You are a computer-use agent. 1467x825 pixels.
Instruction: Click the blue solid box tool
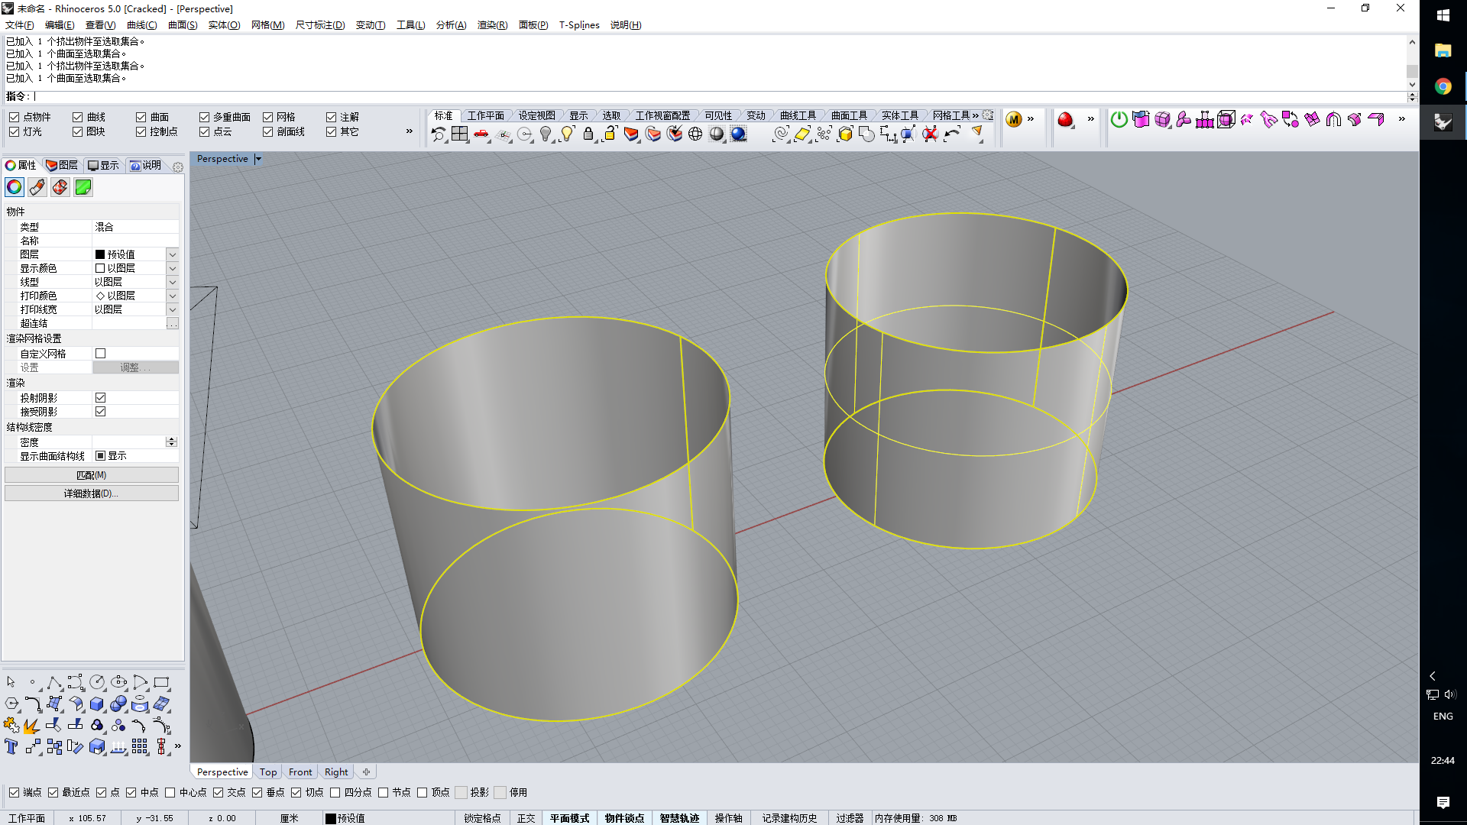coord(97,704)
